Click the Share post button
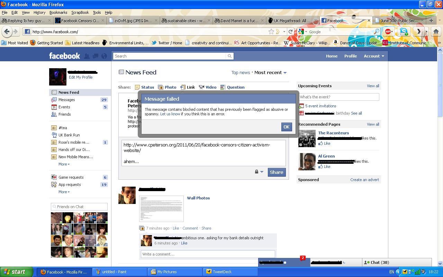443x277 pixels. click(277, 172)
